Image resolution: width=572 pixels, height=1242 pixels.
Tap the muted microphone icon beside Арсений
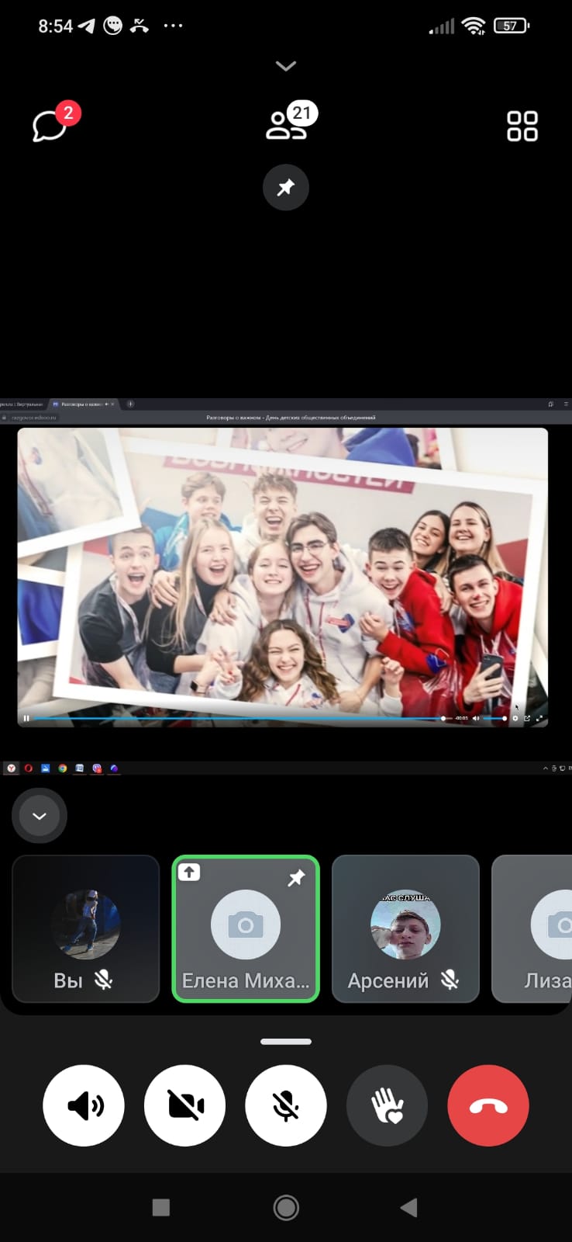(450, 980)
